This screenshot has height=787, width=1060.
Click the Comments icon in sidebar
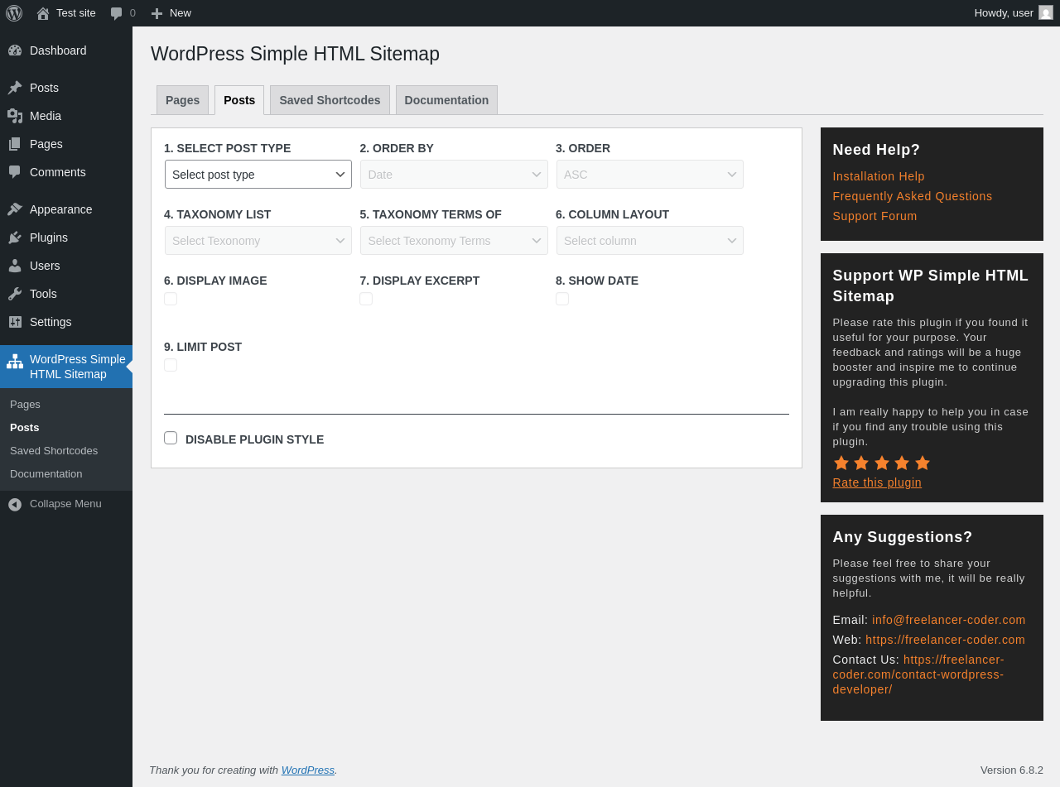[15, 172]
